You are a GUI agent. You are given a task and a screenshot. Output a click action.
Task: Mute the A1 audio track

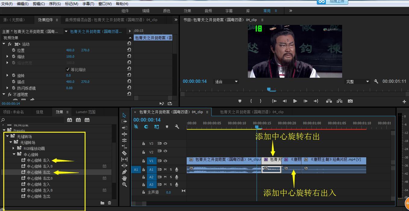point(165,170)
